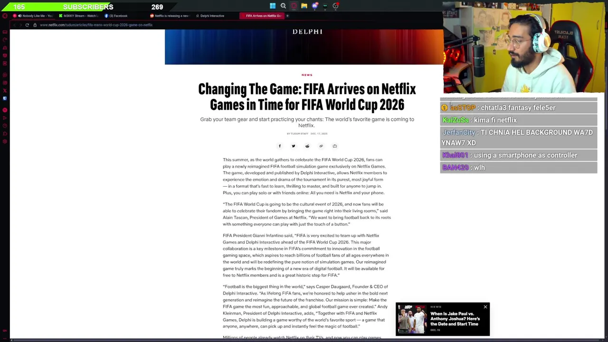Viewport: 608px width, 342px height.
Task: Go back to previous page
Action: point(14,25)
